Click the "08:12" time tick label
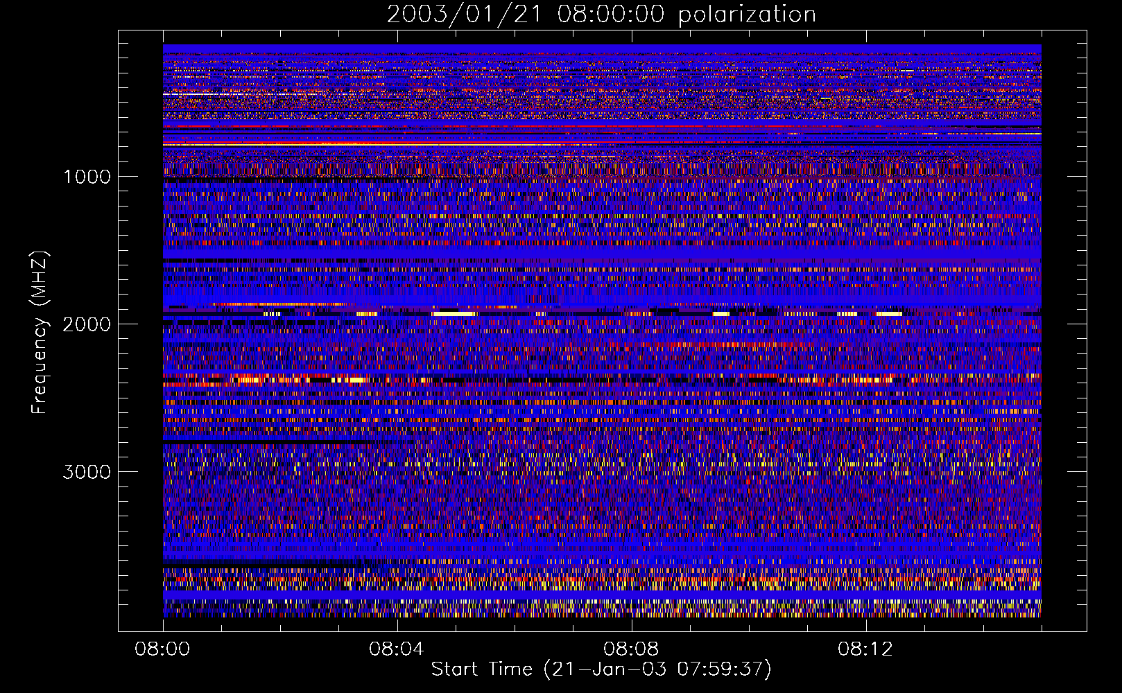Image resolution: width=1122 pixels, height=693 pixels. [865, 649]
